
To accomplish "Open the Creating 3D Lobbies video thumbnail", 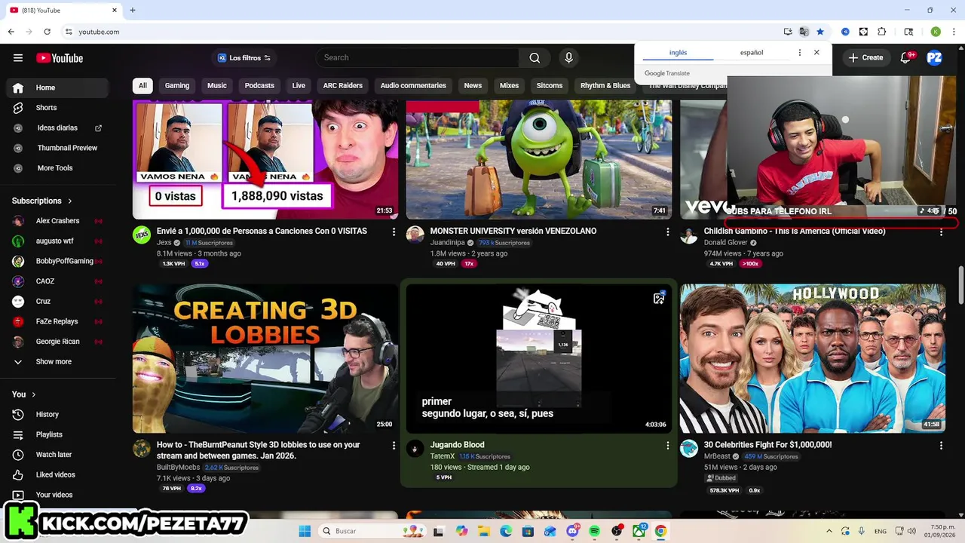I will [265, 358].
